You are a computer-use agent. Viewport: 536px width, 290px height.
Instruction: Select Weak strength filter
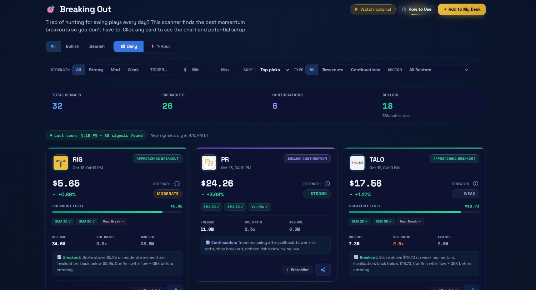[x=133, y=70]
